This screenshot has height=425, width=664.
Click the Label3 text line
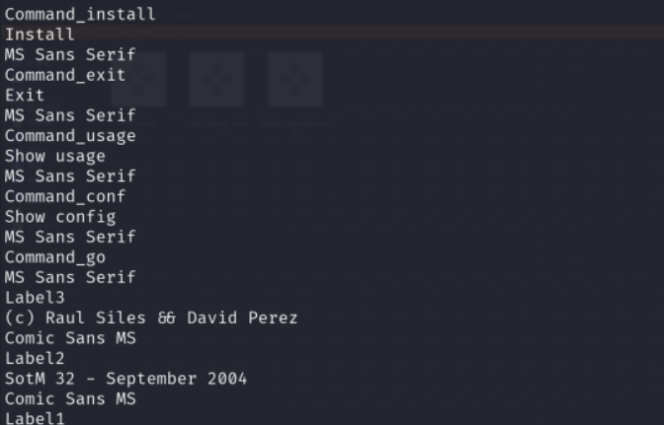pos(35,298)
